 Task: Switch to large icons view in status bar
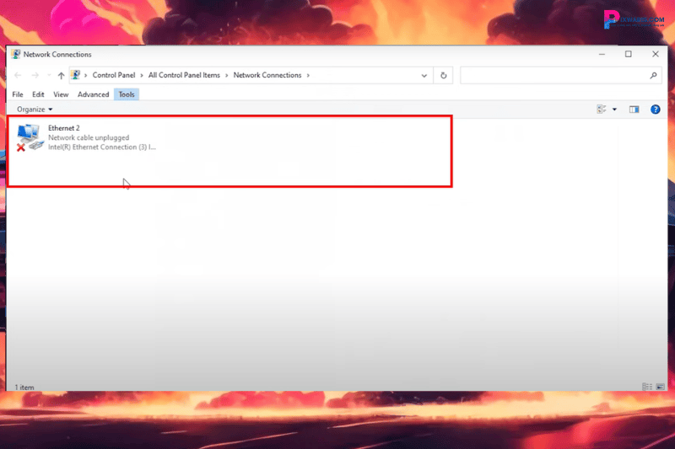tap(660, 387)
